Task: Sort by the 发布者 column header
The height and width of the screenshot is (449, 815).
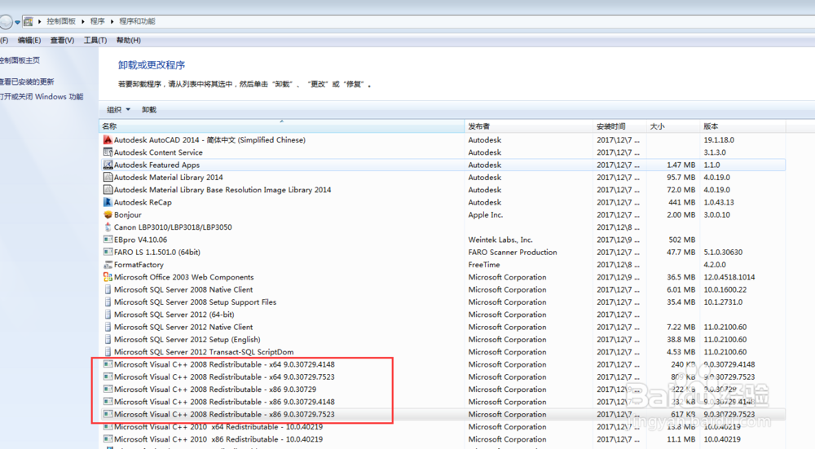Action: pos(529,126)
